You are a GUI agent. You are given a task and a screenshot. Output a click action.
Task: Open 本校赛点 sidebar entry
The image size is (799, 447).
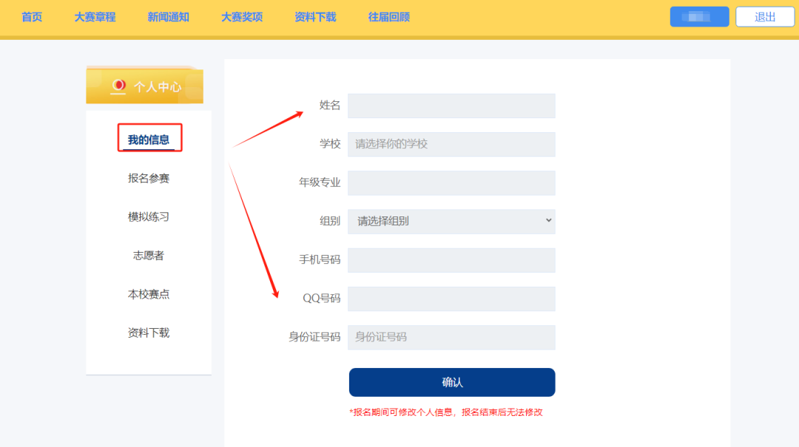click(149, 294)
